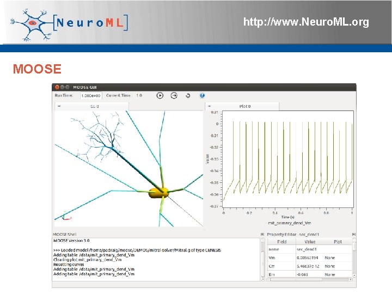
Task: Click the Run Time input field
Action: point(91,95)
